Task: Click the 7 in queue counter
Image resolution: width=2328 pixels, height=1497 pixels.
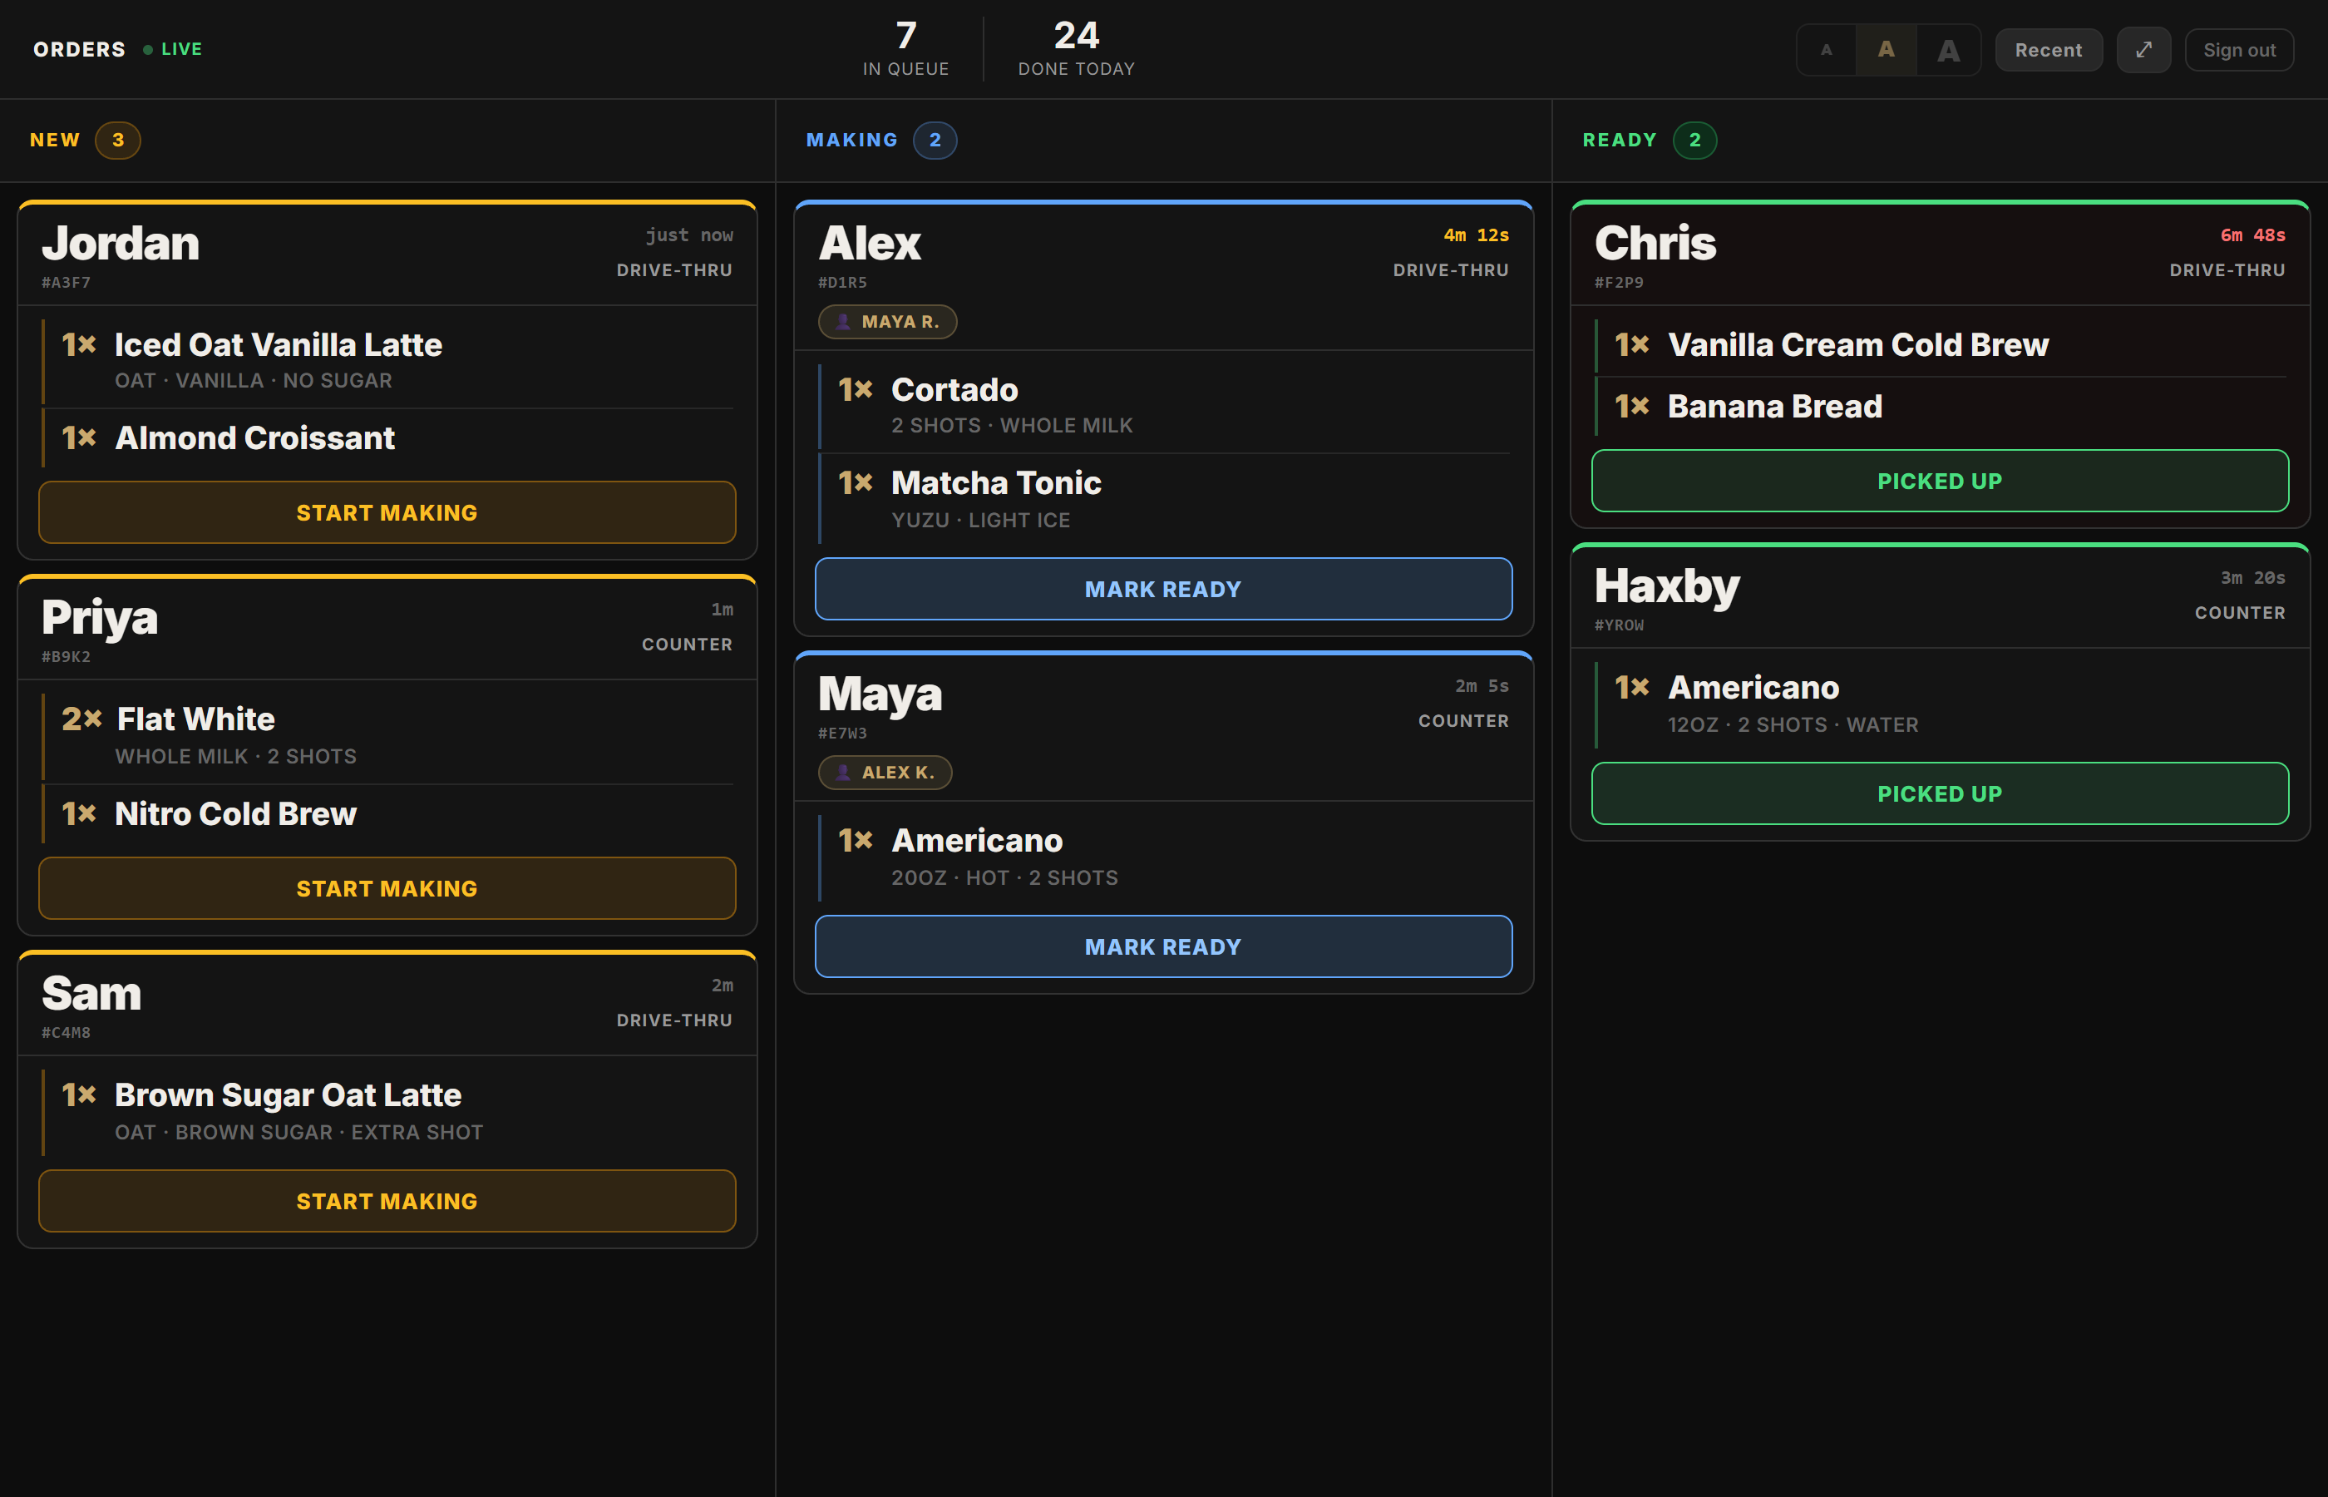Action: click(x=905, y=48)
